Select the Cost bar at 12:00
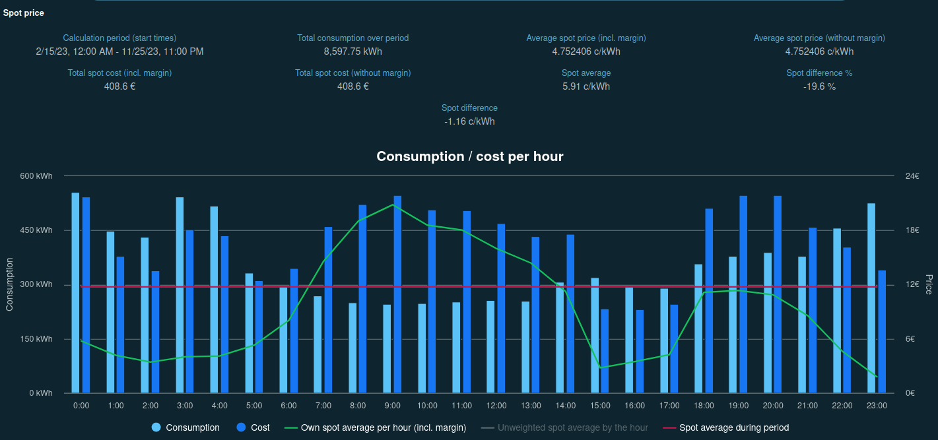The width and height of the screenshot is (938, 440). [501, 309]
